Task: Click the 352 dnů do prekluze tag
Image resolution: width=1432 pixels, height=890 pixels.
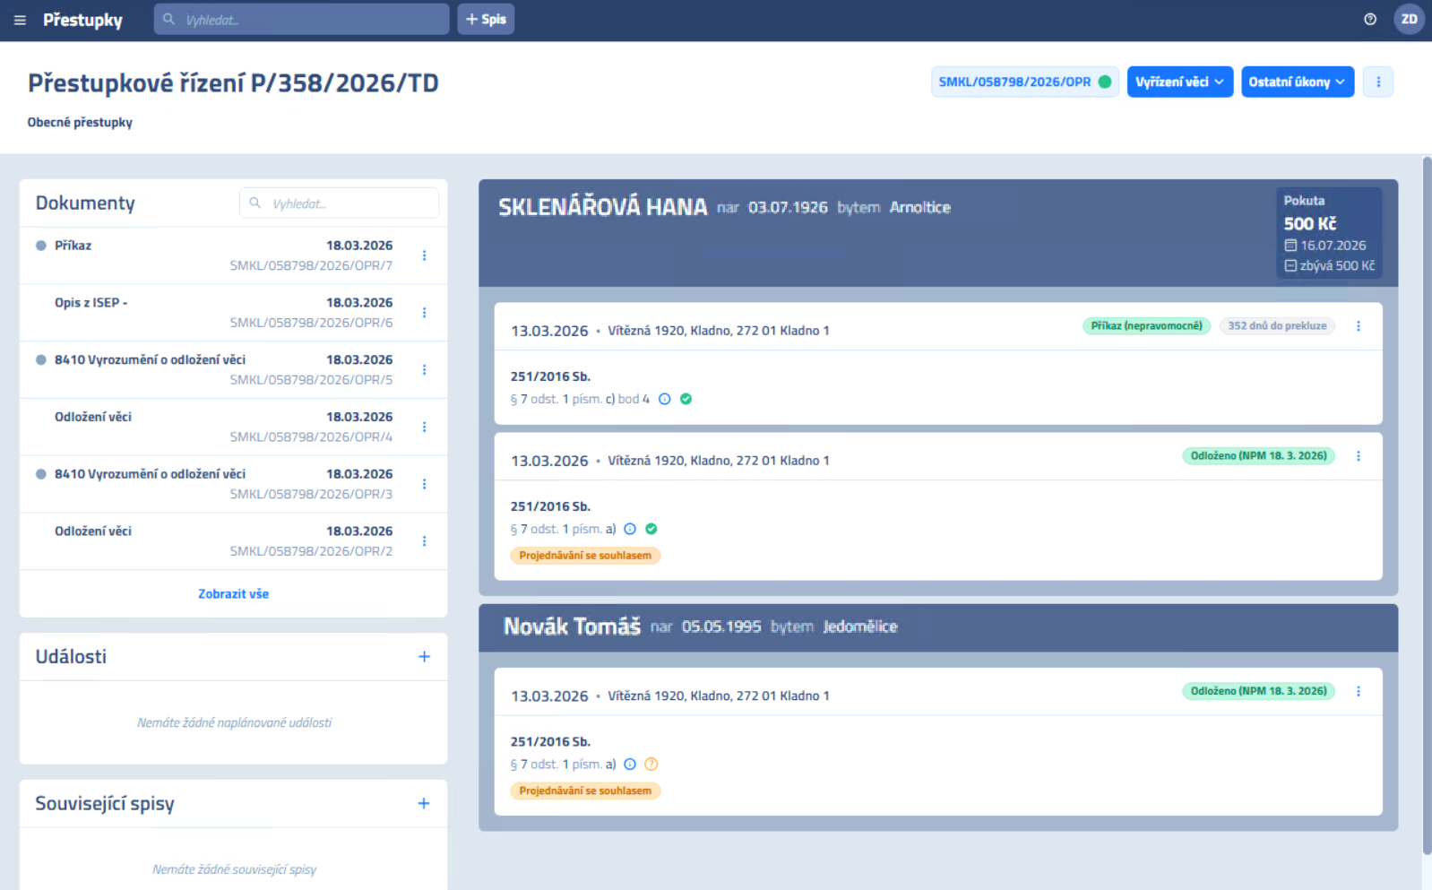Action: pyautogui.click(x=1277, y=326)
